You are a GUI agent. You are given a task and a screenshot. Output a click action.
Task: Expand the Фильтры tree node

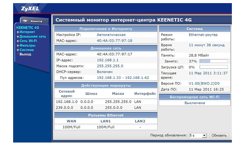point(18,46)
